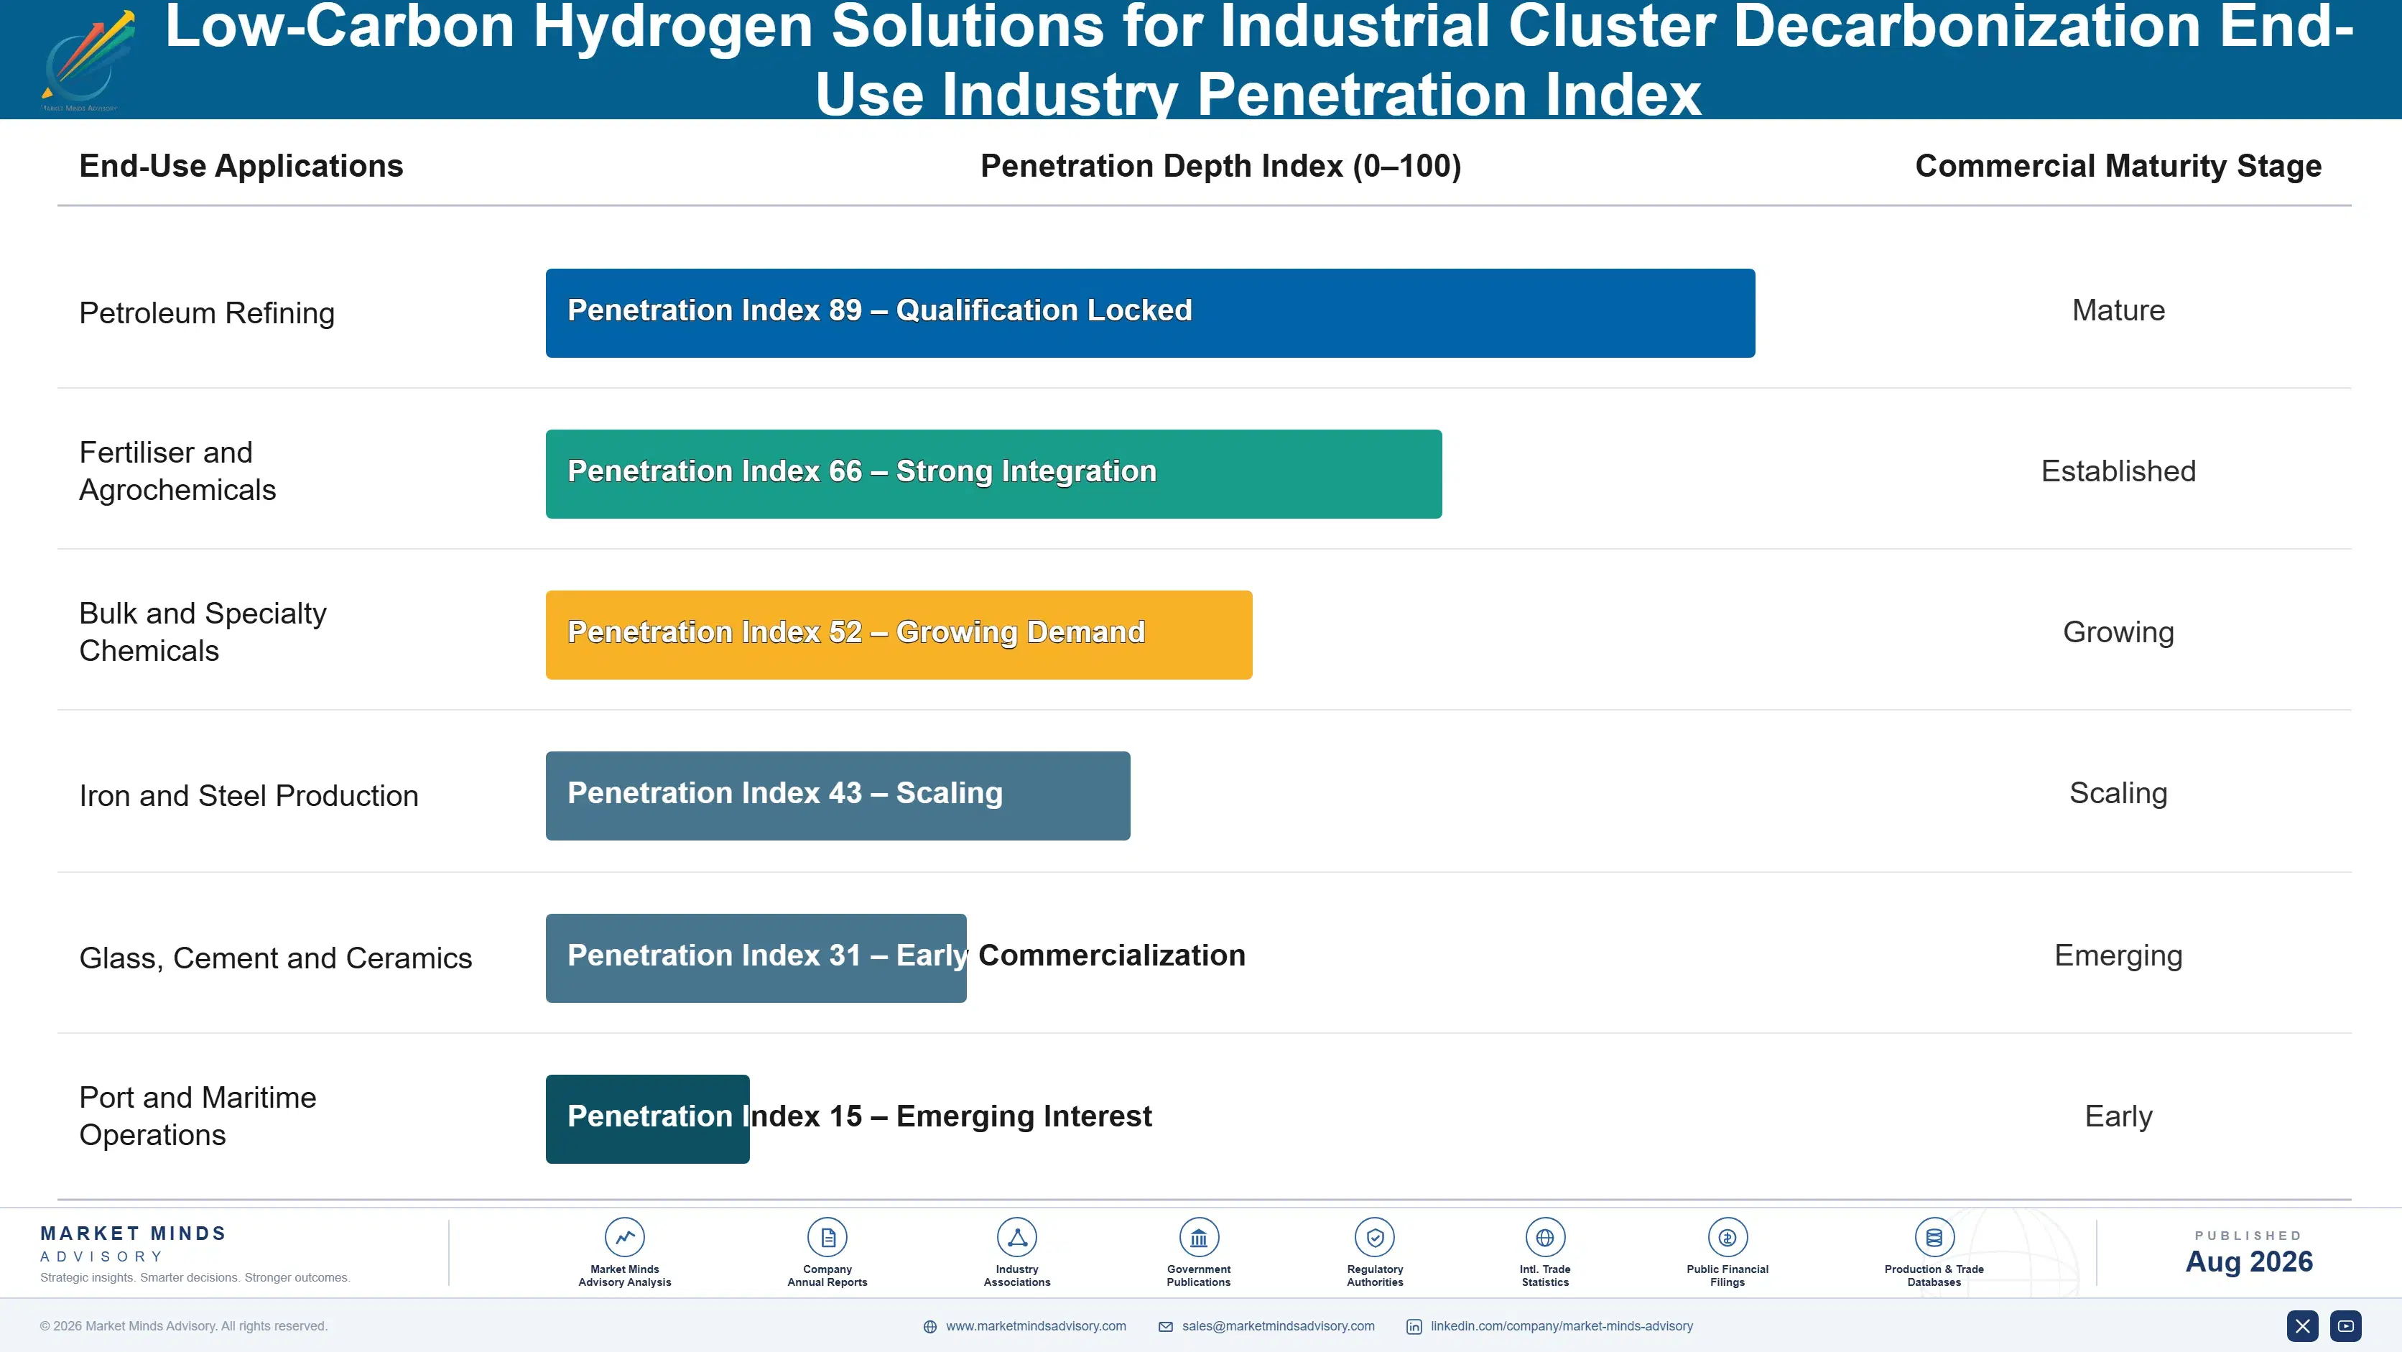The image size is (2402, 1352).
Task: Click the Government Publications building icon
Action: (x=1198, y=1237)
